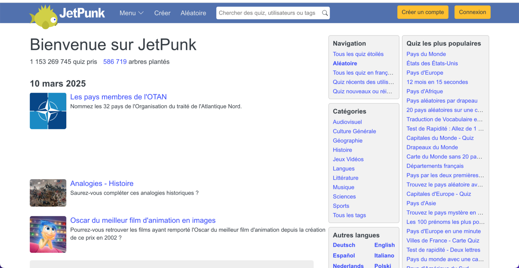Open Tous les quiz étoilés
This screenshot has height=268, width=519.
pos(358,54)
